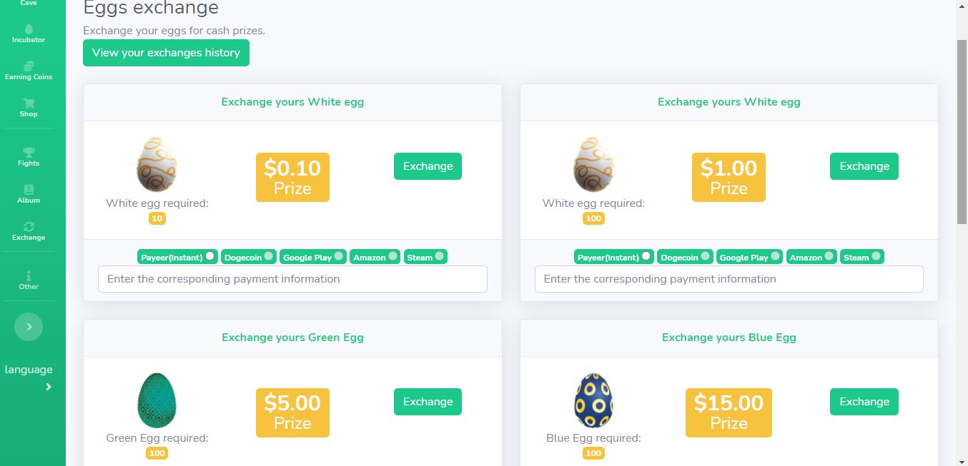Click View your exchanges history button
The height and width of the screenshot is (466, 968).
tap(166, 53)
